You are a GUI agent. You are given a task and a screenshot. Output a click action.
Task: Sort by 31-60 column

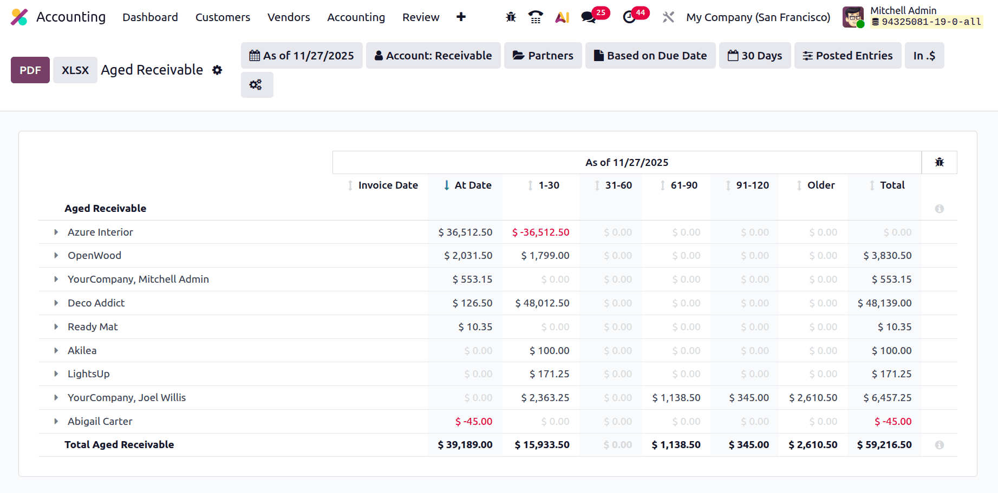(613, 185)
